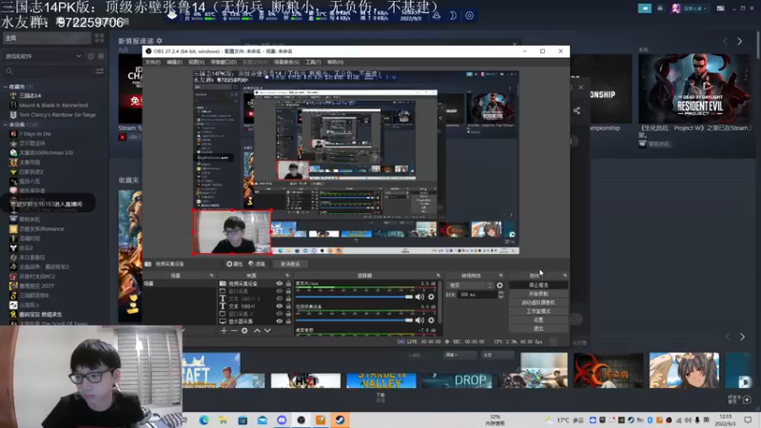761x428 pixels.
Task: Click the 取消激活 button
Action: tap(290, 264)
